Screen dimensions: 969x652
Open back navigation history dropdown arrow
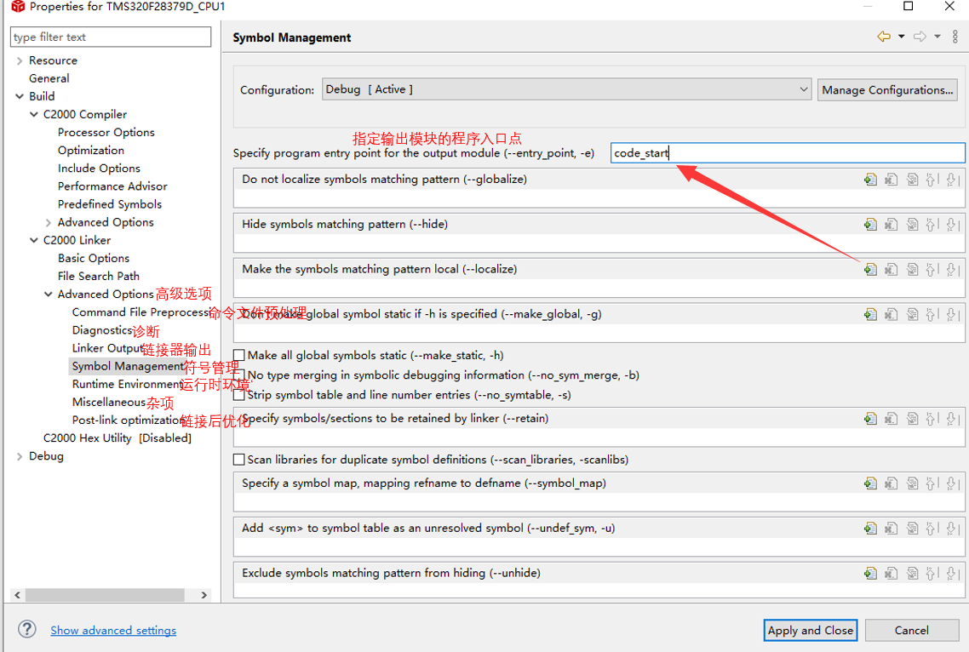(901, 37)
